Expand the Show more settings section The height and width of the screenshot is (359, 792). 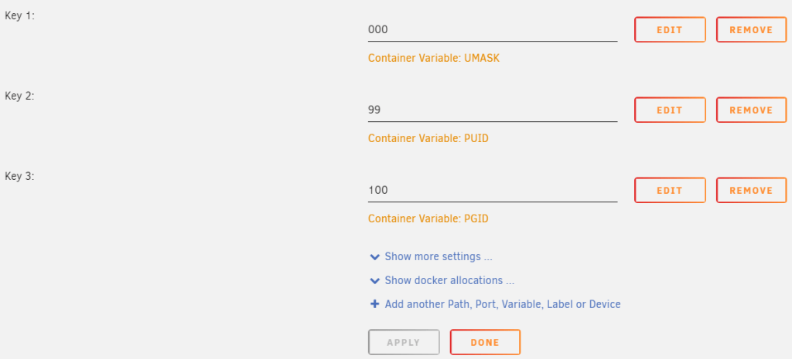click(x=438, y=256)
